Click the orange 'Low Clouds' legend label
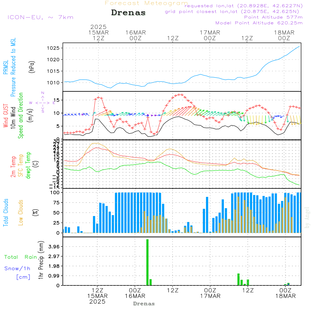Viewport: 314px width, 314px height. tap(20, 213)
